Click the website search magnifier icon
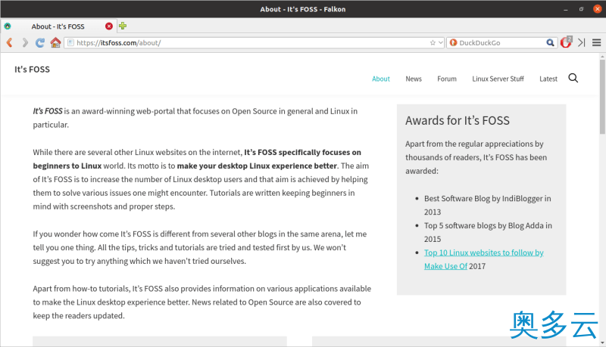The image size is (606, 347). click(x=573, y=79)
